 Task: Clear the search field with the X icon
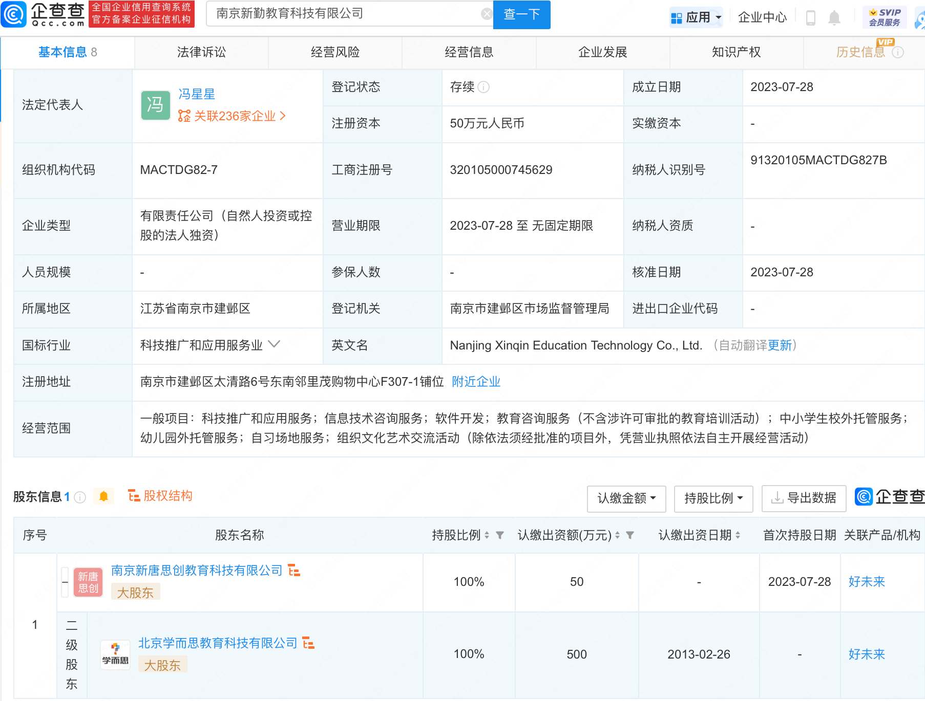(x=487, y=14)
